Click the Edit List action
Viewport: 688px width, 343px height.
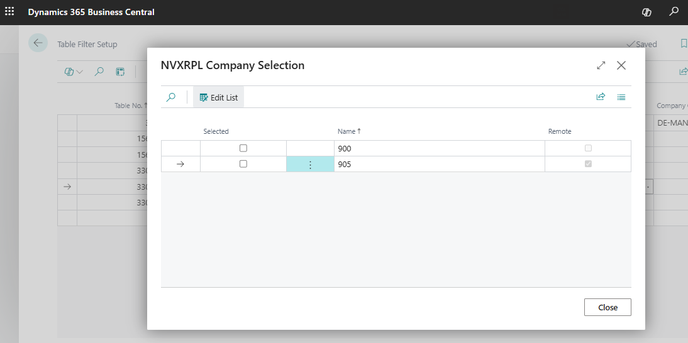[218, 97]
